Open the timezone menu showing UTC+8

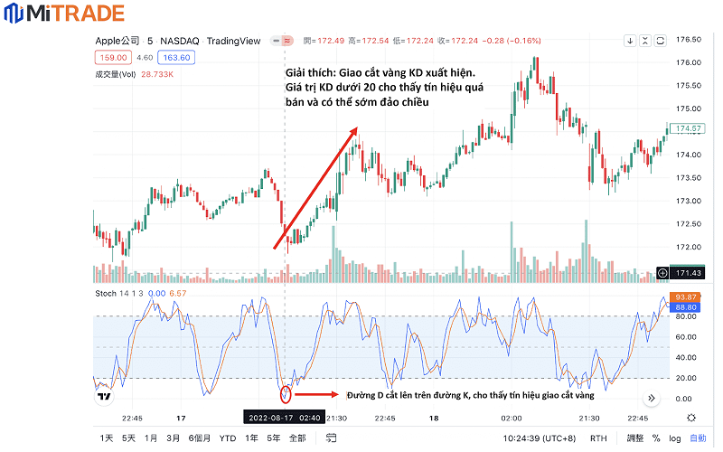tap(539, 438)
